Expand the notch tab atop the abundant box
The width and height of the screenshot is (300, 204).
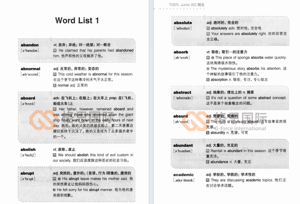click(204, 140)
